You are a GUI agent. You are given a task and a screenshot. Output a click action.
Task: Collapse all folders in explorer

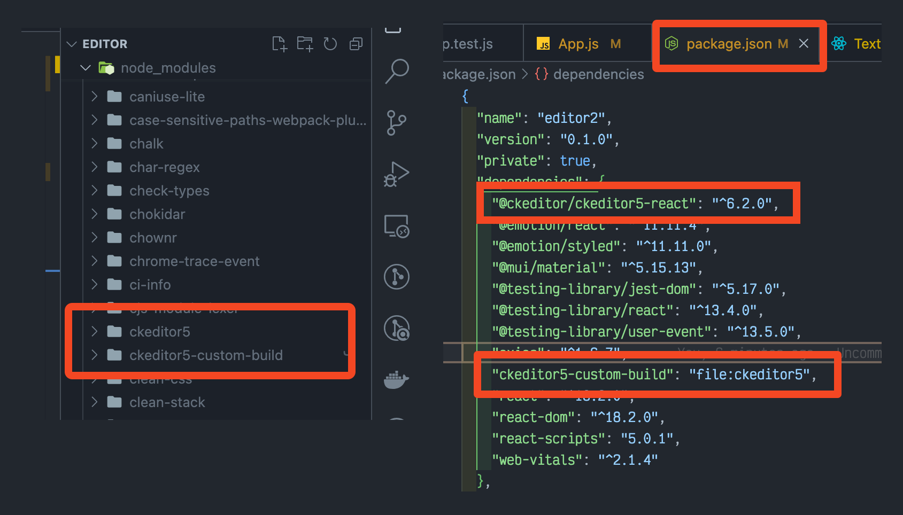pos(356,44)
